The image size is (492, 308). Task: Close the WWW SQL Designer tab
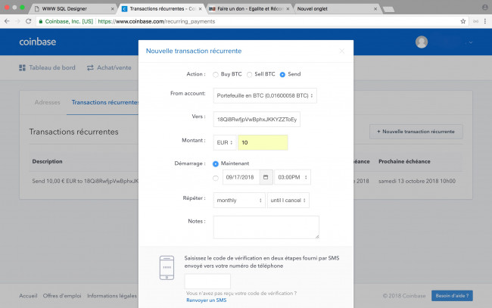click(x=112, y=9)
